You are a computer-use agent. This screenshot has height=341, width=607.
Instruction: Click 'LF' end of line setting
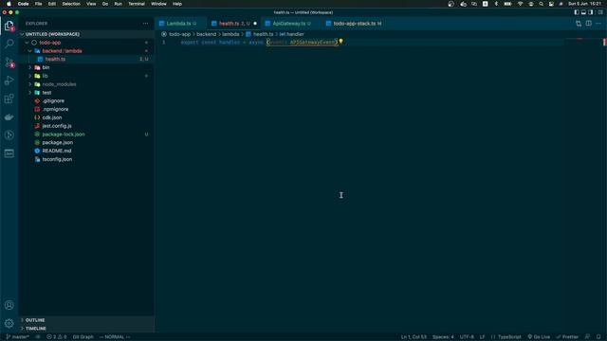pos(482,337)
